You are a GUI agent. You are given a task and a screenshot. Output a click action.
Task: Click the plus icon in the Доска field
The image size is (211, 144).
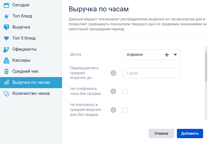(x=167, y=55)
